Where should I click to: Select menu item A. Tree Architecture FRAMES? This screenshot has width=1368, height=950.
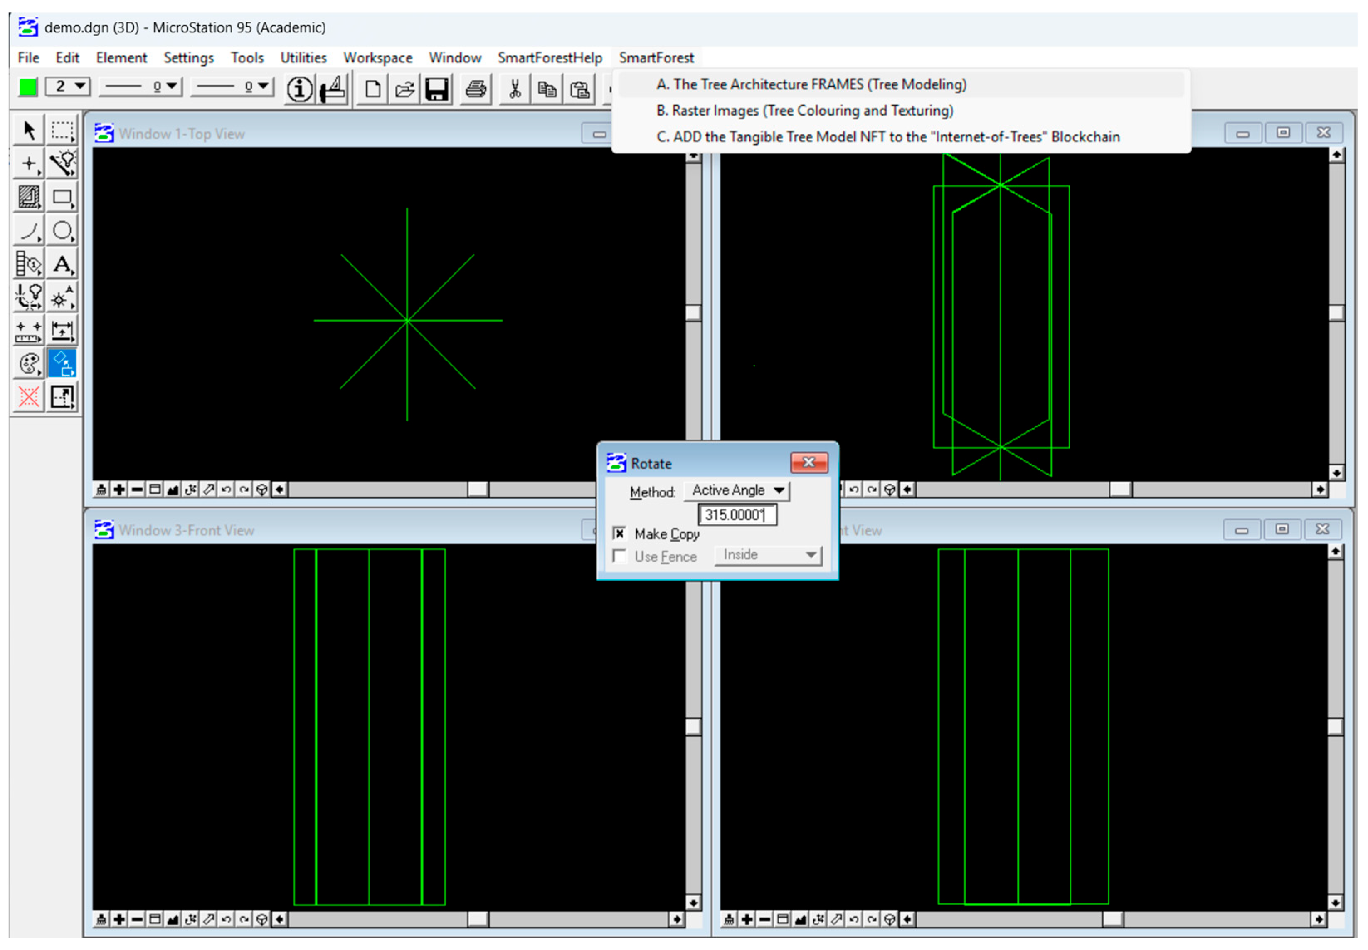811,84
